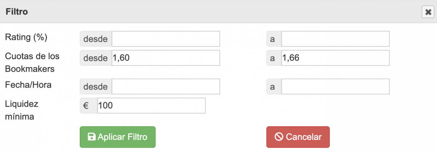Click the euro symbol beside Liquidez field

[86, 106]
